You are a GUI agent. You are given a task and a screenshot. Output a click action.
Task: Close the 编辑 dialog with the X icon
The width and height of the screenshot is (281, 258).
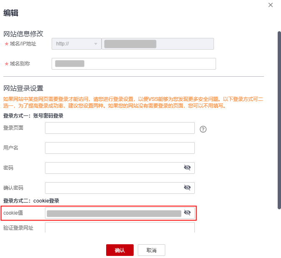[x=271, y=5]
